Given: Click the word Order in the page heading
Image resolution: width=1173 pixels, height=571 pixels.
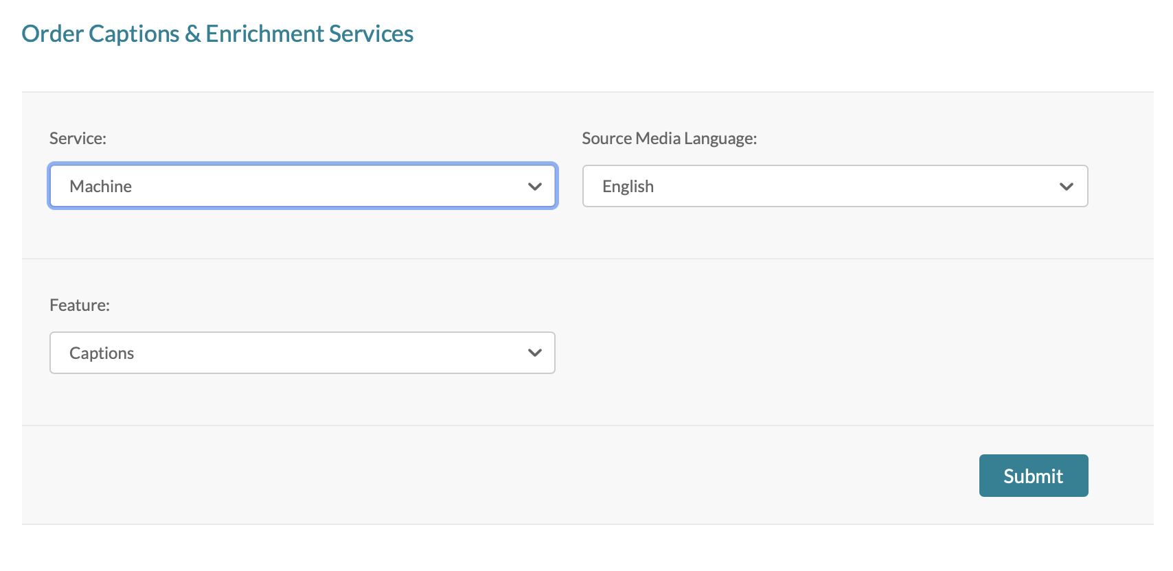Looking at the screenshot, I should click(52, 34).
